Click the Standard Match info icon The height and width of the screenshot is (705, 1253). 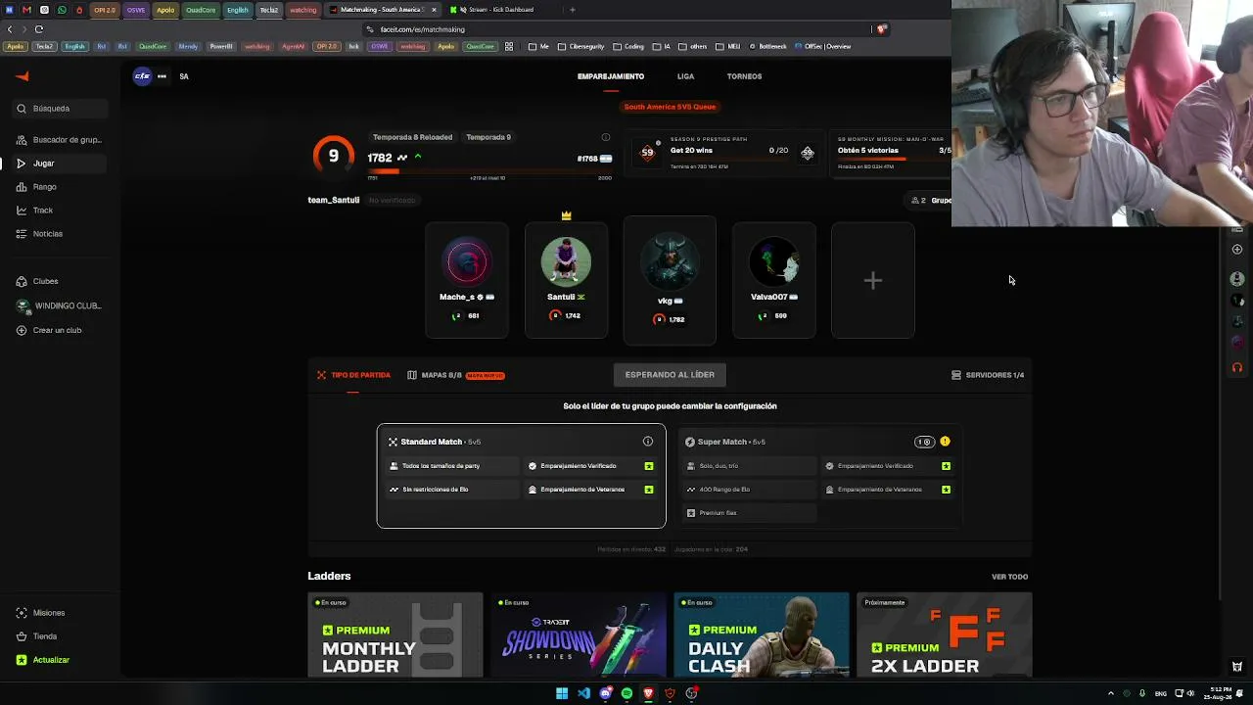tap(648, 442)
